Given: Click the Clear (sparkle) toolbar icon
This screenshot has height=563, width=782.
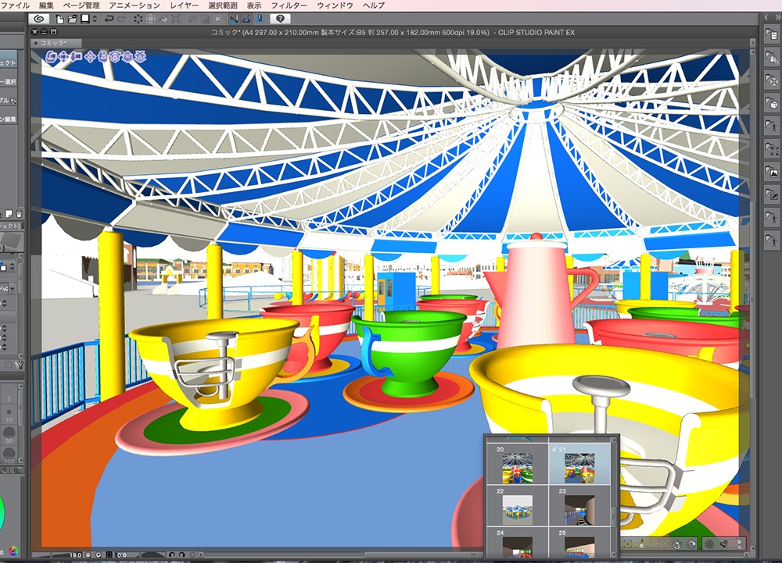Looking at the screenshot, I should pos(138,19).
